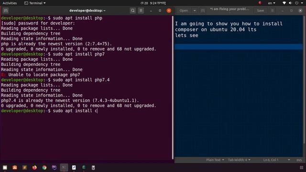
Task: Show Applications grid icon
Action: click(x=302, y=168)
